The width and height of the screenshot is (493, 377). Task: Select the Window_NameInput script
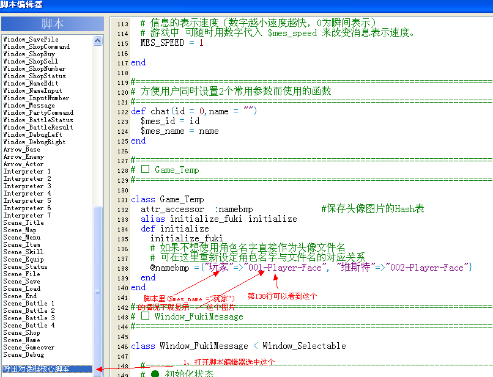coord(32,90)
